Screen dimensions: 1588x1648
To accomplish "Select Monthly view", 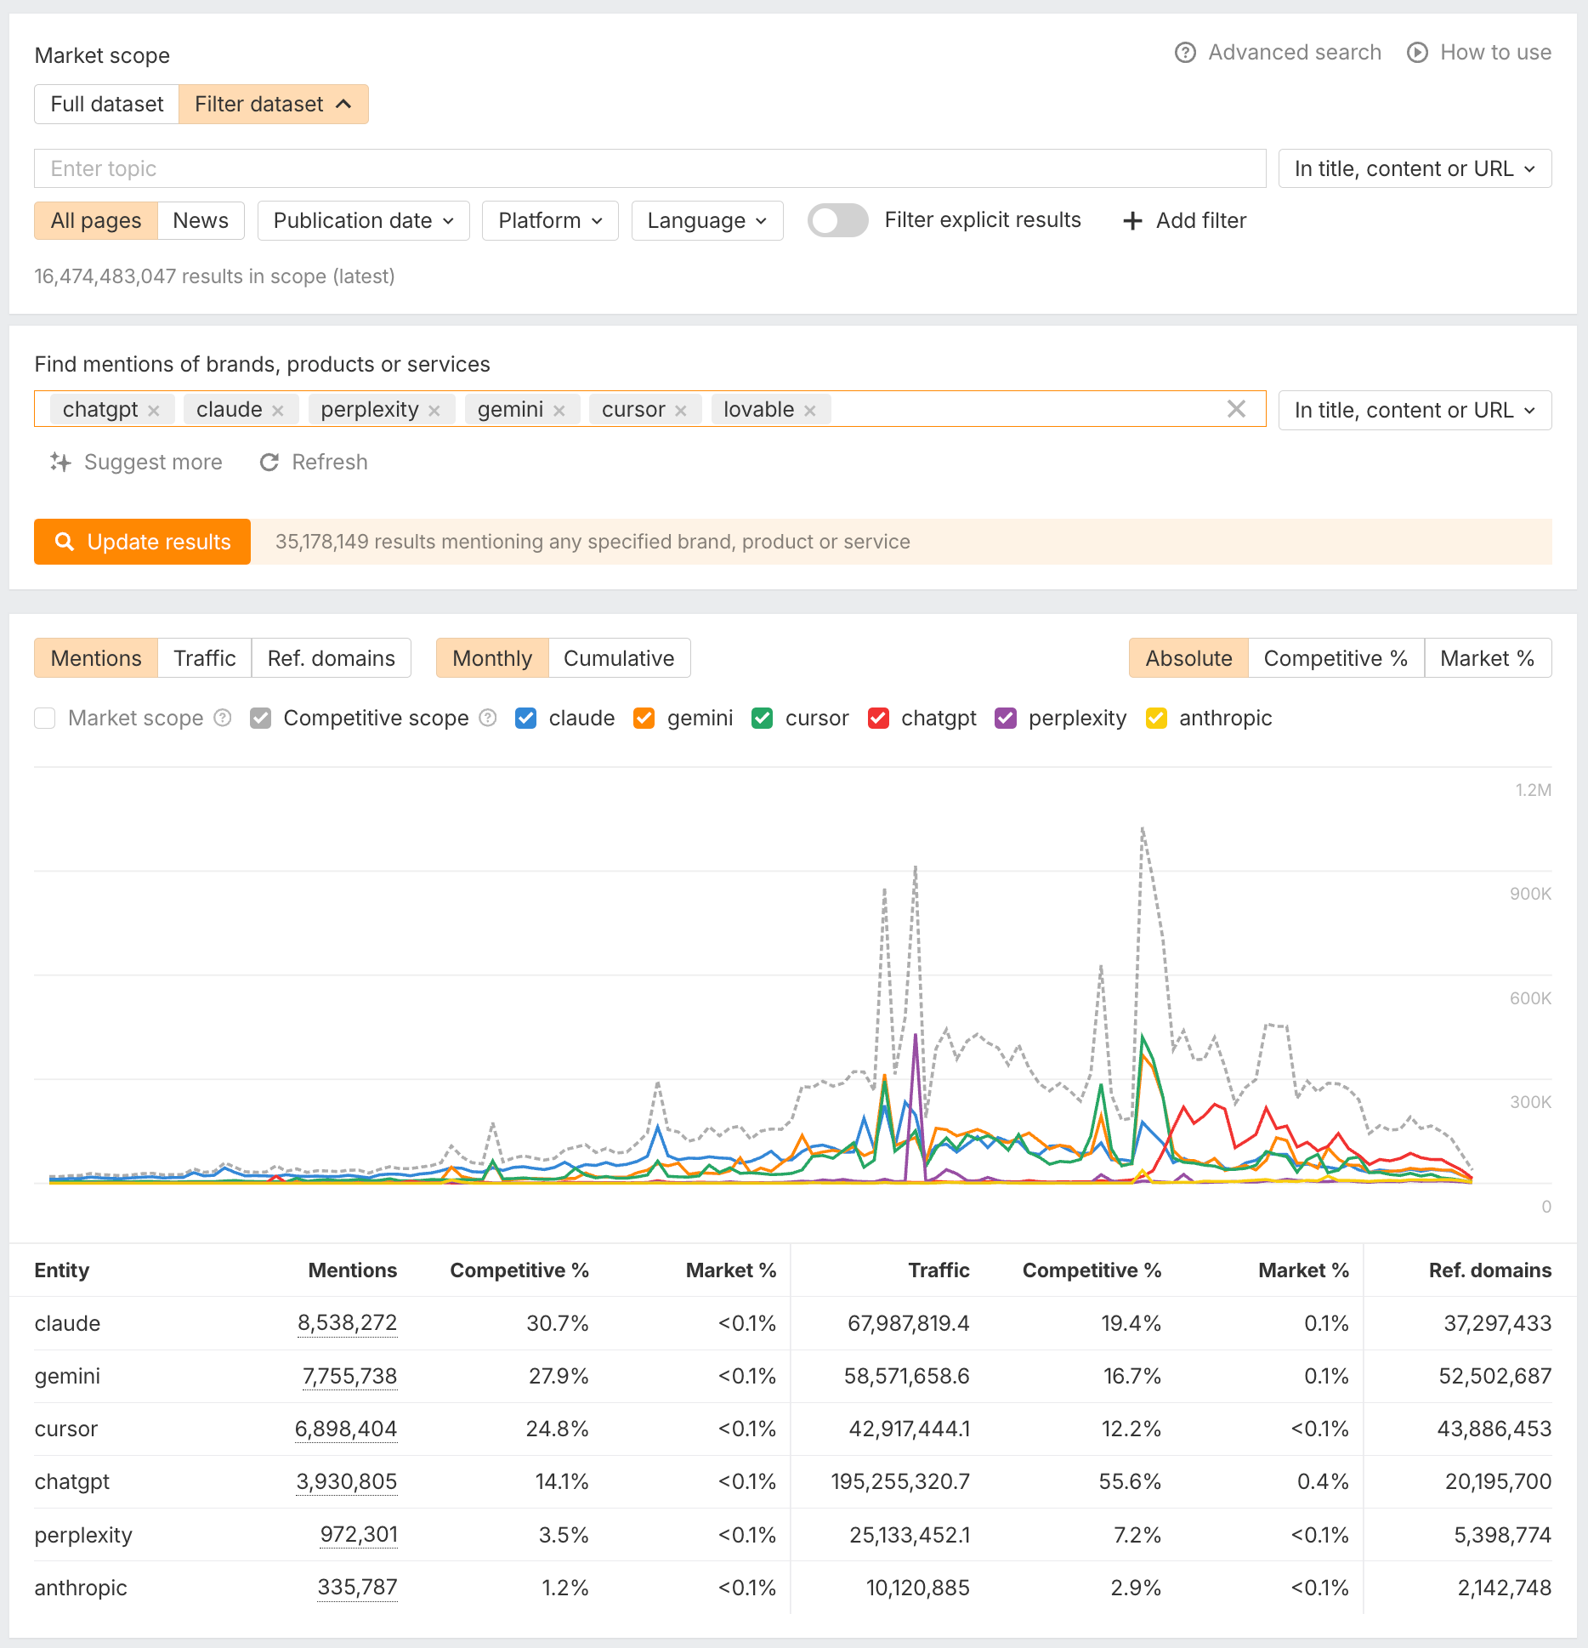I will [x=492, y=658].
